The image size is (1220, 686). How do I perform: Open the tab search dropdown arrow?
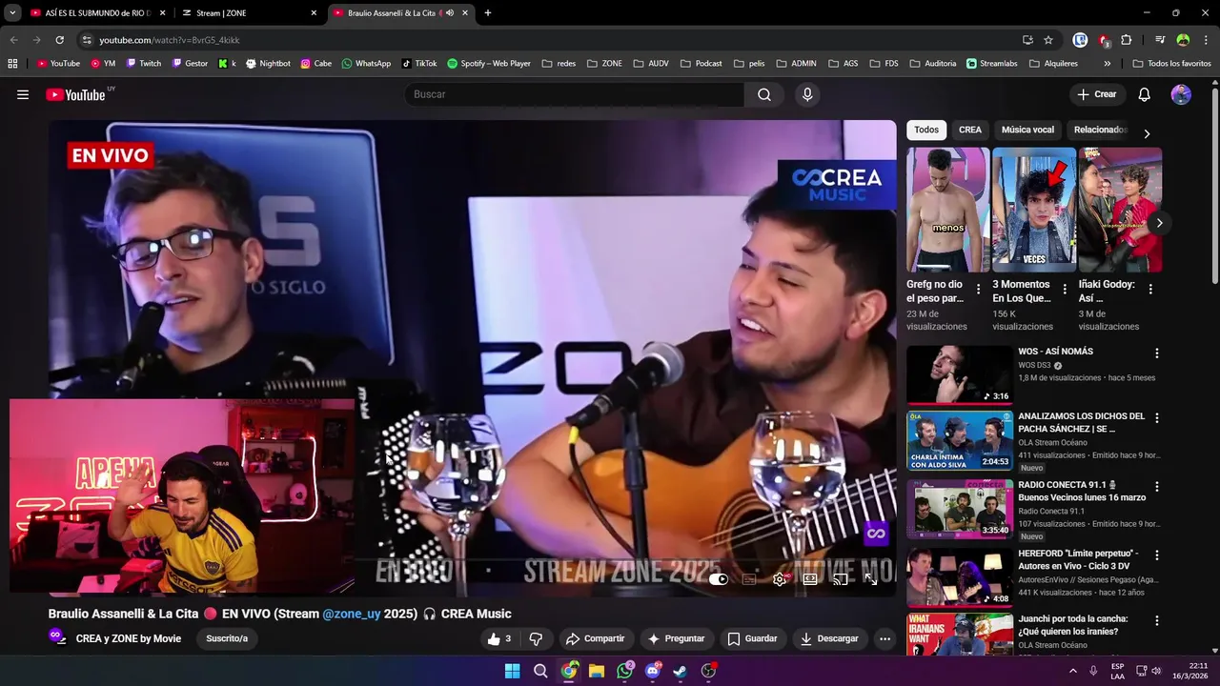point(11,13)
